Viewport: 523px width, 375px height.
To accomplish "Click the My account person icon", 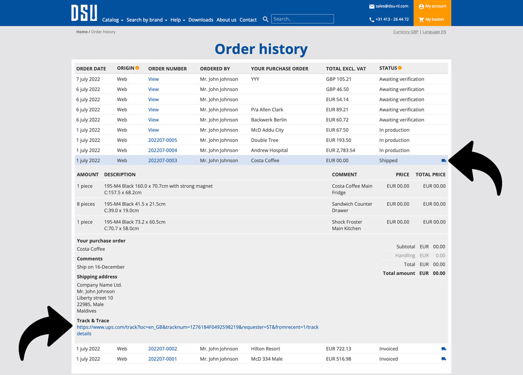I will pos(421,6).
